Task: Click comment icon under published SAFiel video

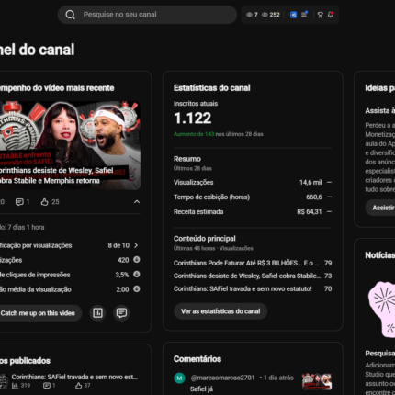Action: click(x=47, y=386)
